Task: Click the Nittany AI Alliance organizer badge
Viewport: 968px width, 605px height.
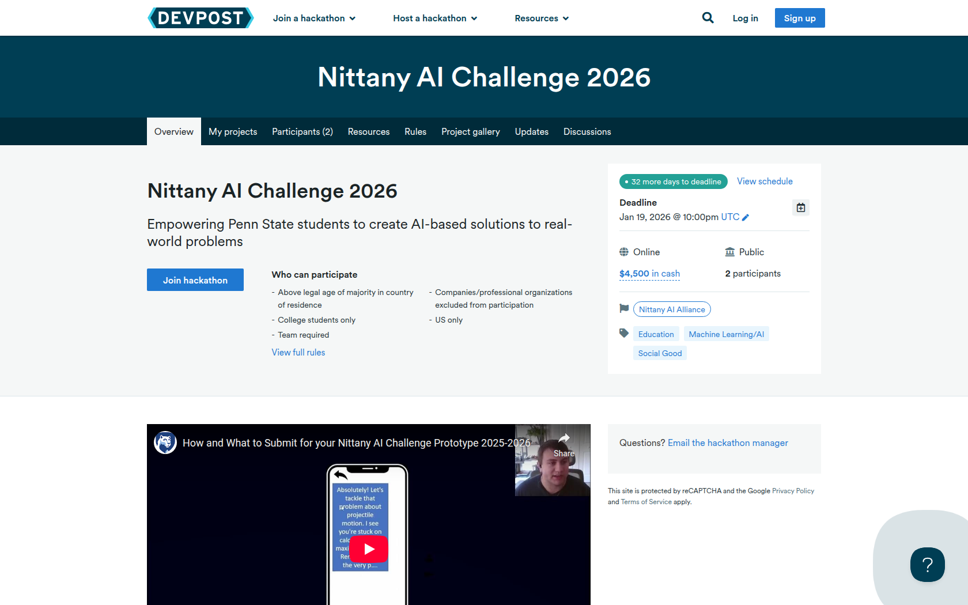Action: click(x=671, y=309)
